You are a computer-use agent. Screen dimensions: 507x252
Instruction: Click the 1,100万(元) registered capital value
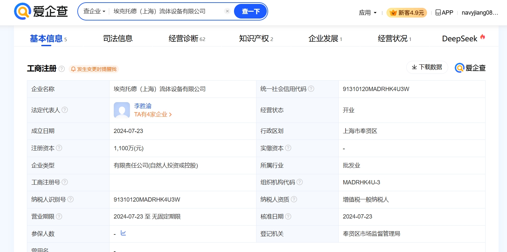click(129, 148)
